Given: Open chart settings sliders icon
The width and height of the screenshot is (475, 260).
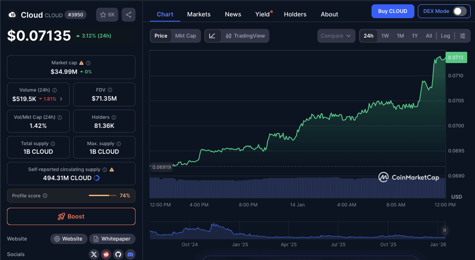Looking at the screenshot, I should point(463,35).
